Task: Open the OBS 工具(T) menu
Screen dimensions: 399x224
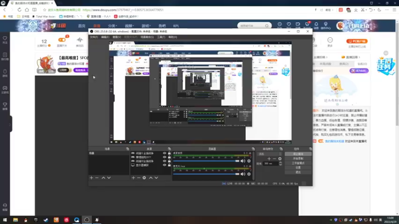Action: [x=161, y=37]
